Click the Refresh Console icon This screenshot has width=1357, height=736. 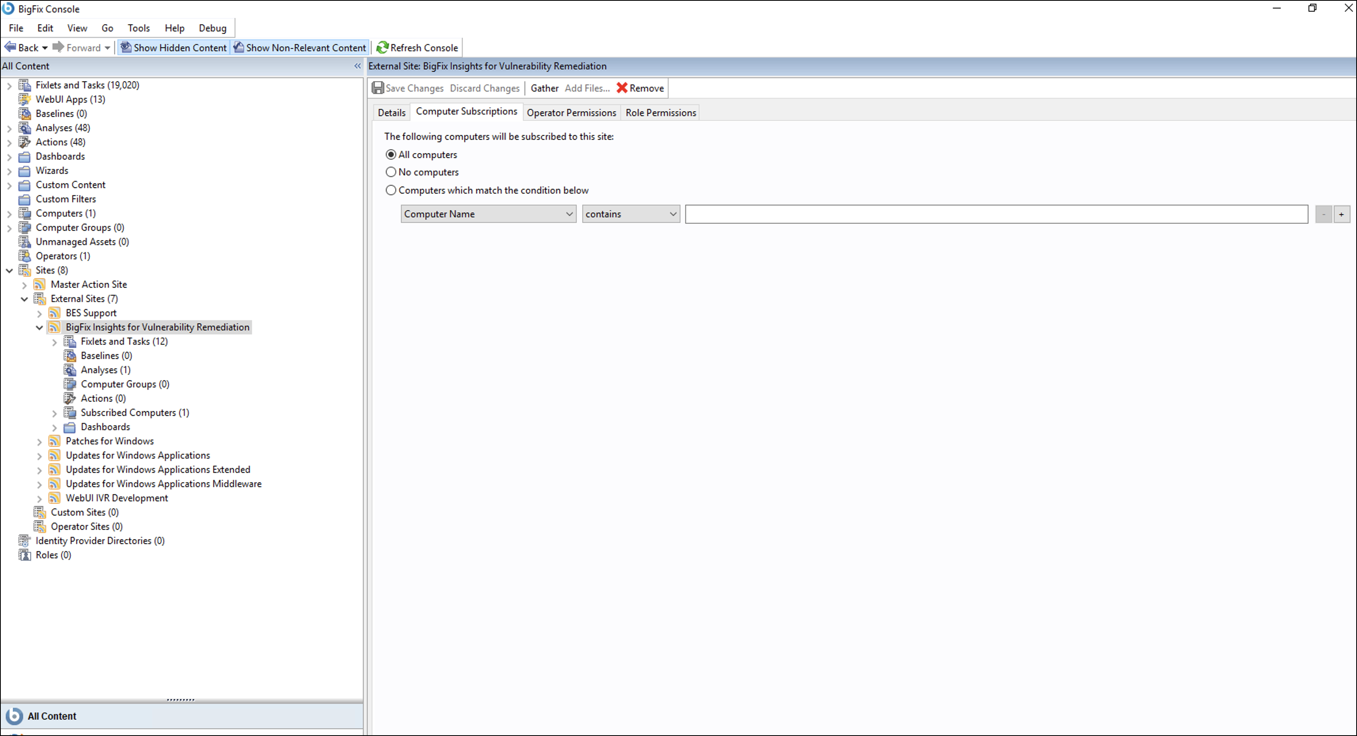click(383, 47)
